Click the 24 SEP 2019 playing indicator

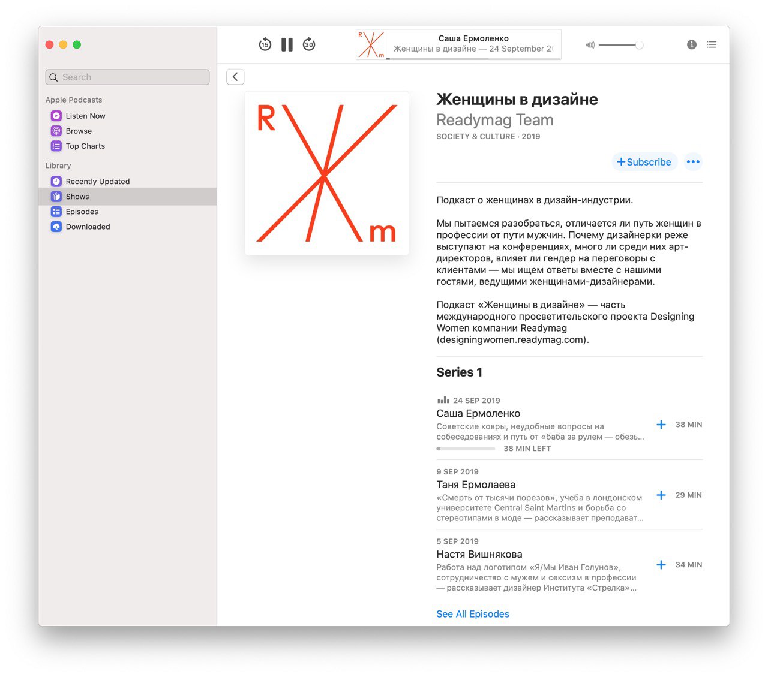[x=443, y=400]
